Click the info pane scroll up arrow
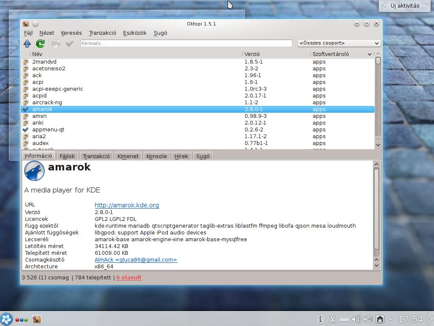 (376, 164)
